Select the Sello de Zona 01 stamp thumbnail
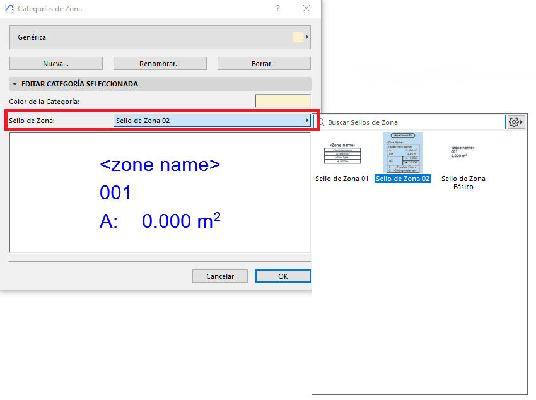The height and width of the screenshot is (400, 536). click(342, 156)
